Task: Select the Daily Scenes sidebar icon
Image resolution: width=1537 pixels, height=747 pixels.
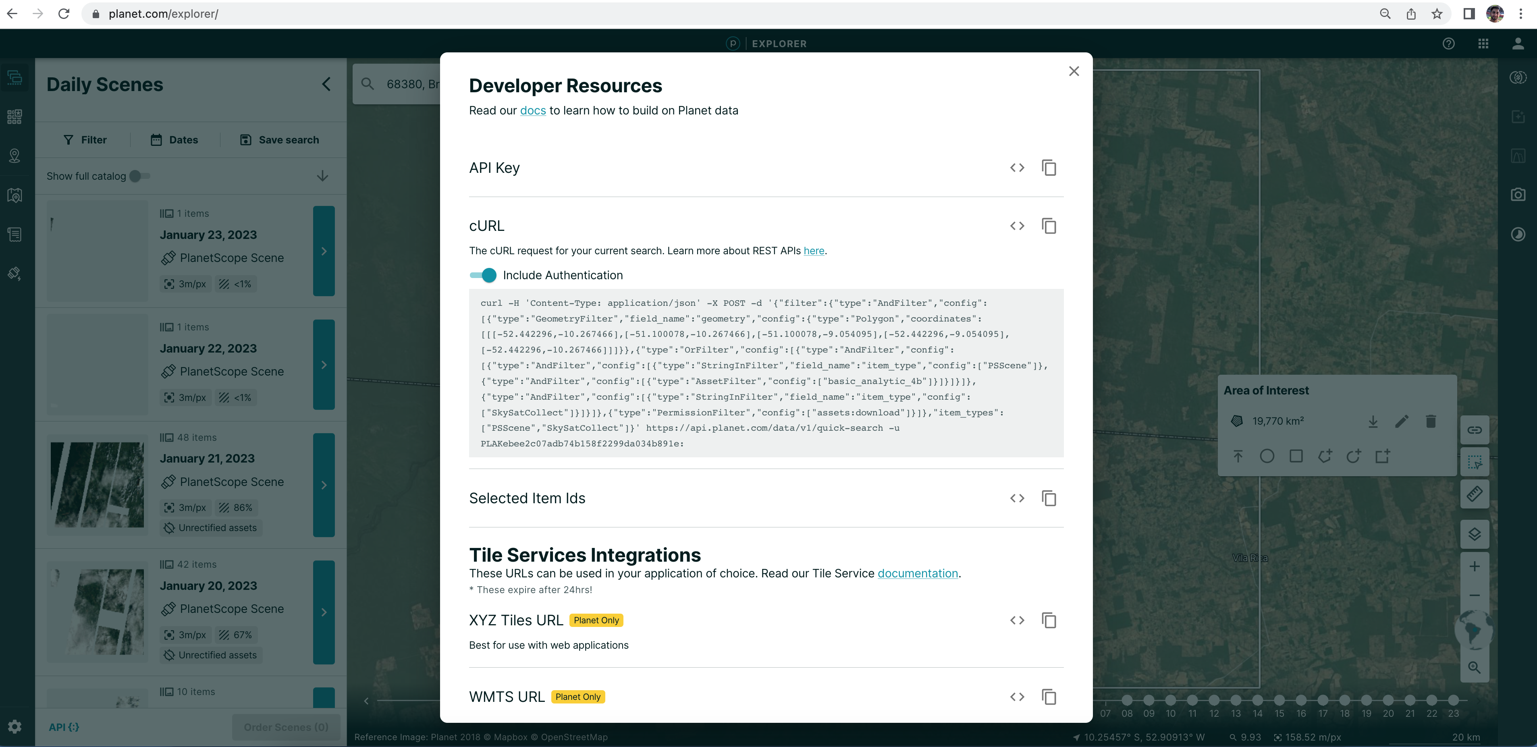Action: [15, 77]
